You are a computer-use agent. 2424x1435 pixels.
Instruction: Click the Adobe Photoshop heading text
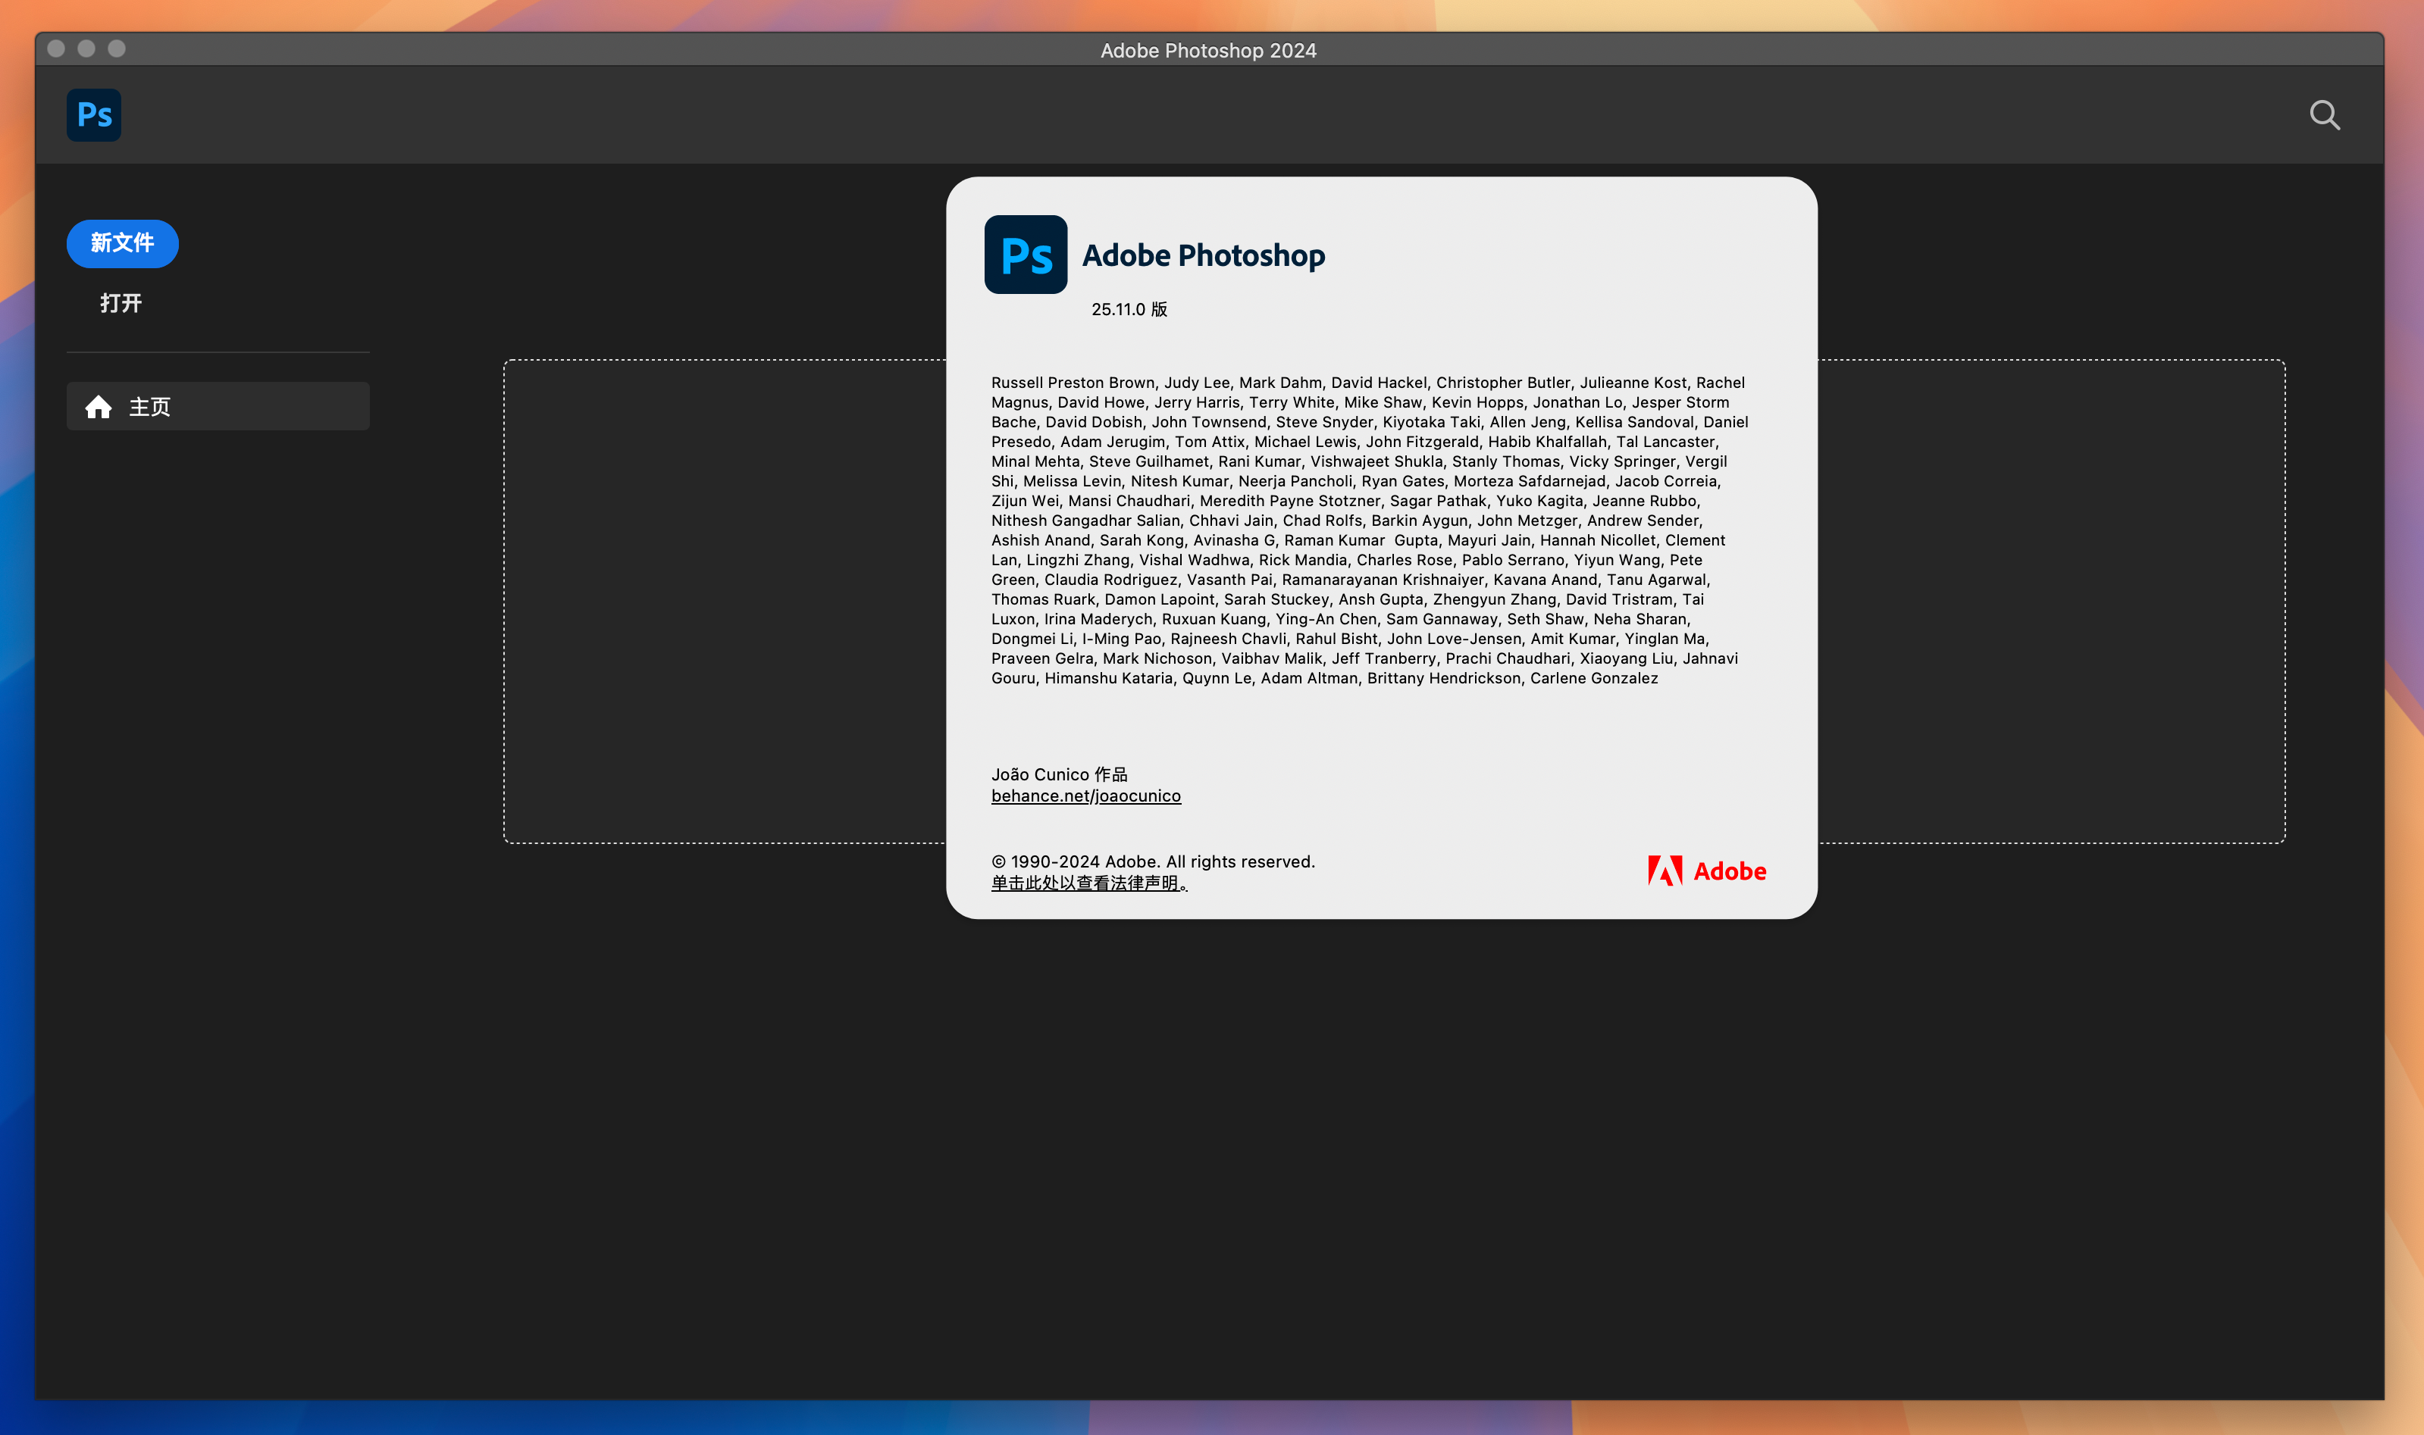pyautogui.click(x=1204, y=255)
